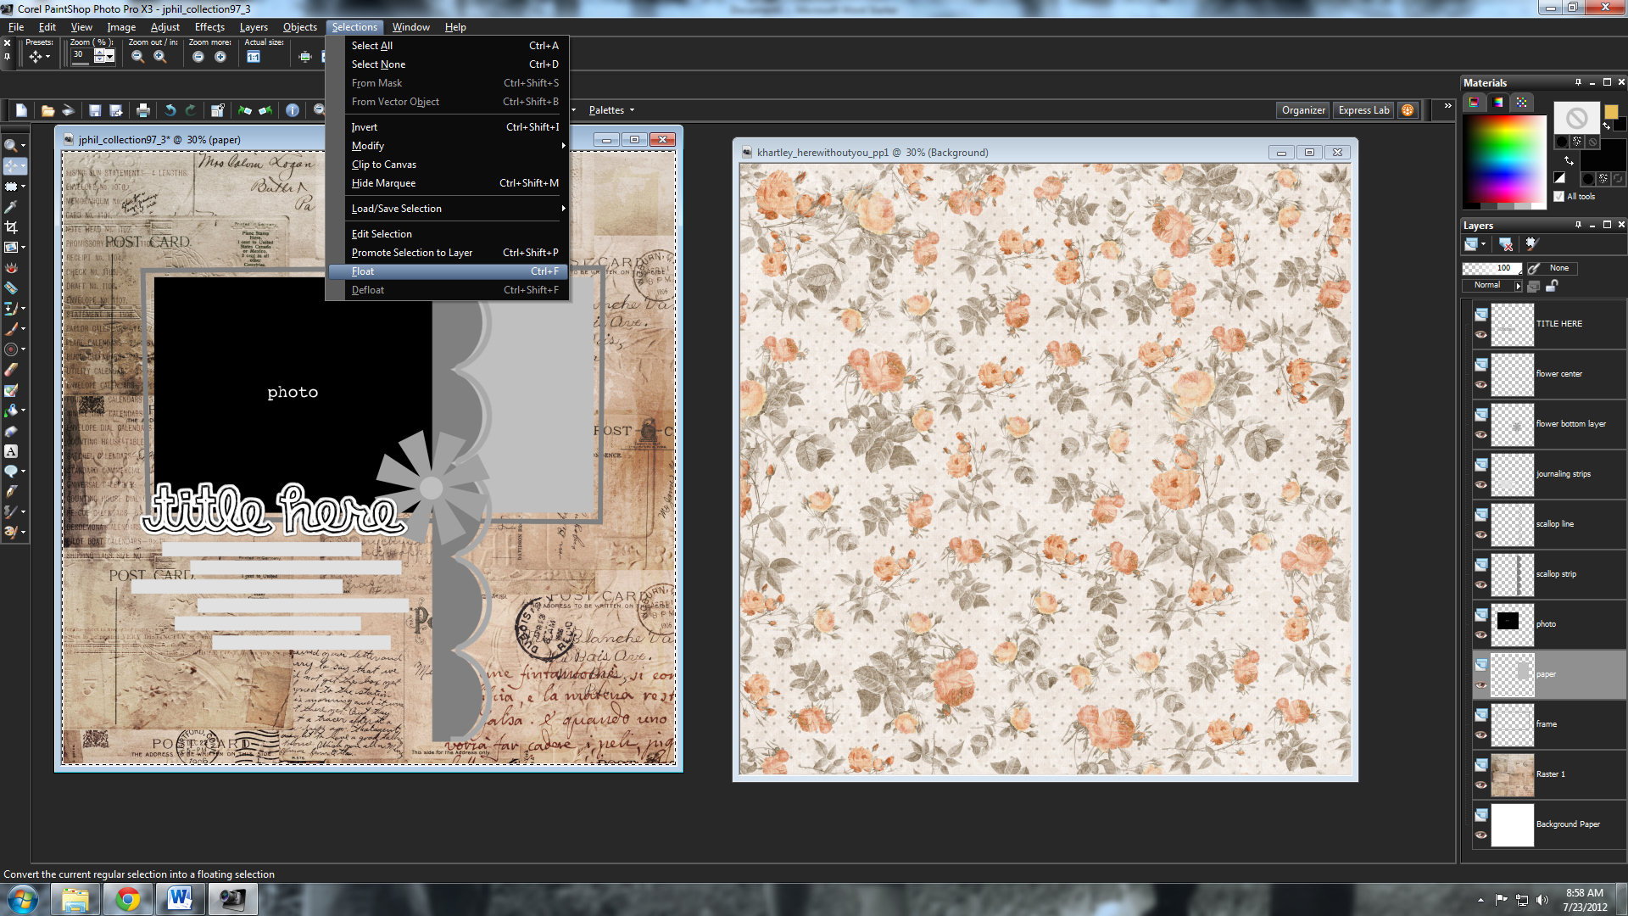Image resolution: width=1628 pixels, height=916 pixels.
Task: Click the Express Lab button
Action: click(1363, 109)
